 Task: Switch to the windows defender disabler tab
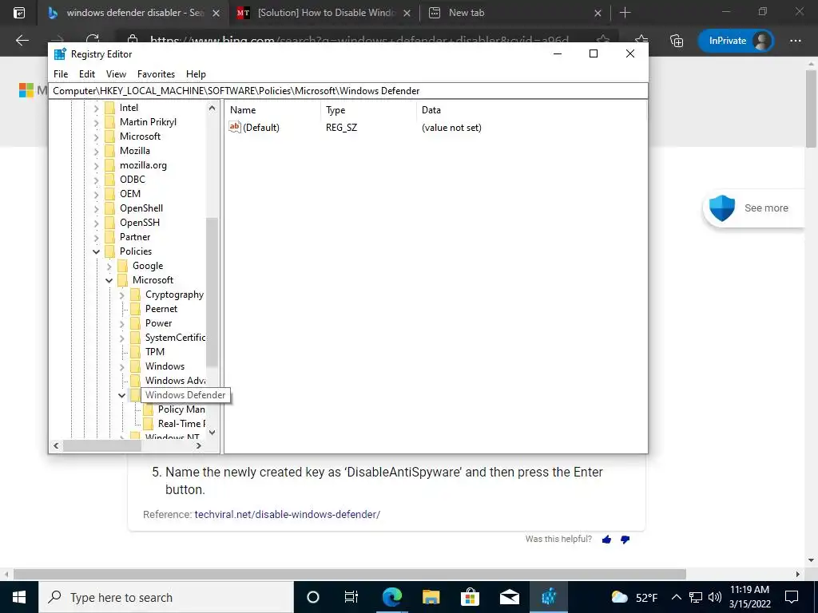tap(133, 13)
